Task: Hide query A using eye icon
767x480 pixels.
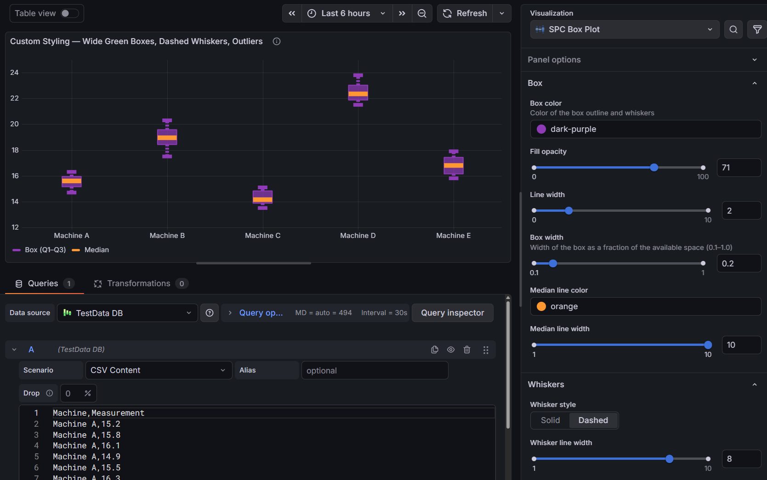Action: [451, 350]
